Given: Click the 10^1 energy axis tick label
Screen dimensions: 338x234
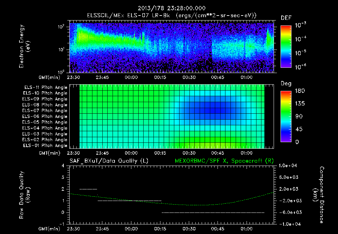Looking at the screenshot, I should (x=61, y=50).
